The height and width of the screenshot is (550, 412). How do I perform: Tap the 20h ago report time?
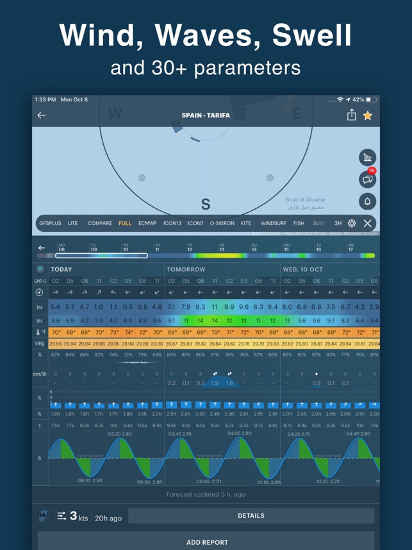(x=108, y=518)
